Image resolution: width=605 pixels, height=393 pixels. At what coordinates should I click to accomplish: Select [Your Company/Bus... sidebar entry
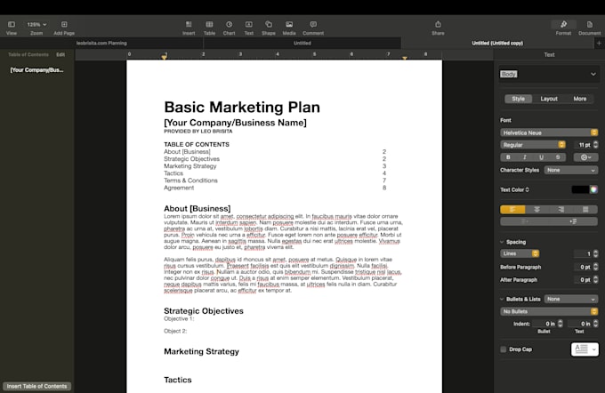[36, 70]
